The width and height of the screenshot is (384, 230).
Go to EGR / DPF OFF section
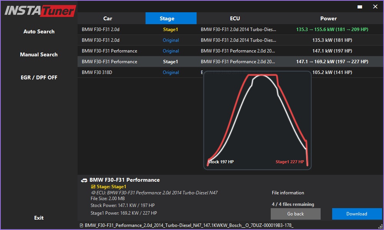pyautogui.click(x=39, y=77)
